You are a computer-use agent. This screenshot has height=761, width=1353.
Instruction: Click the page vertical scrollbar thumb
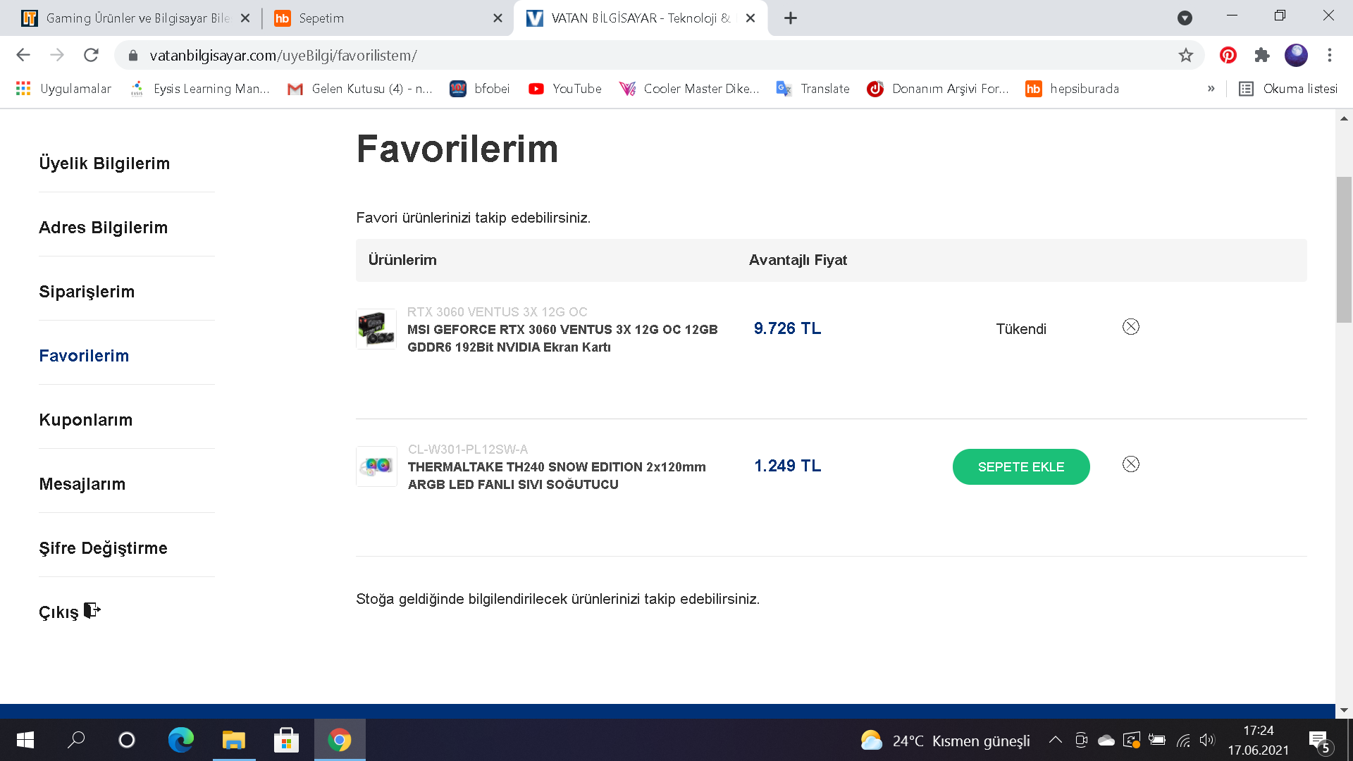coord(1344,249)
